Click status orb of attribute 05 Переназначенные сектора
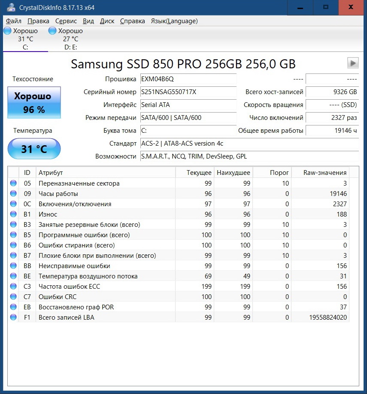This screenshot has height=394, width=367. (13, 183)
